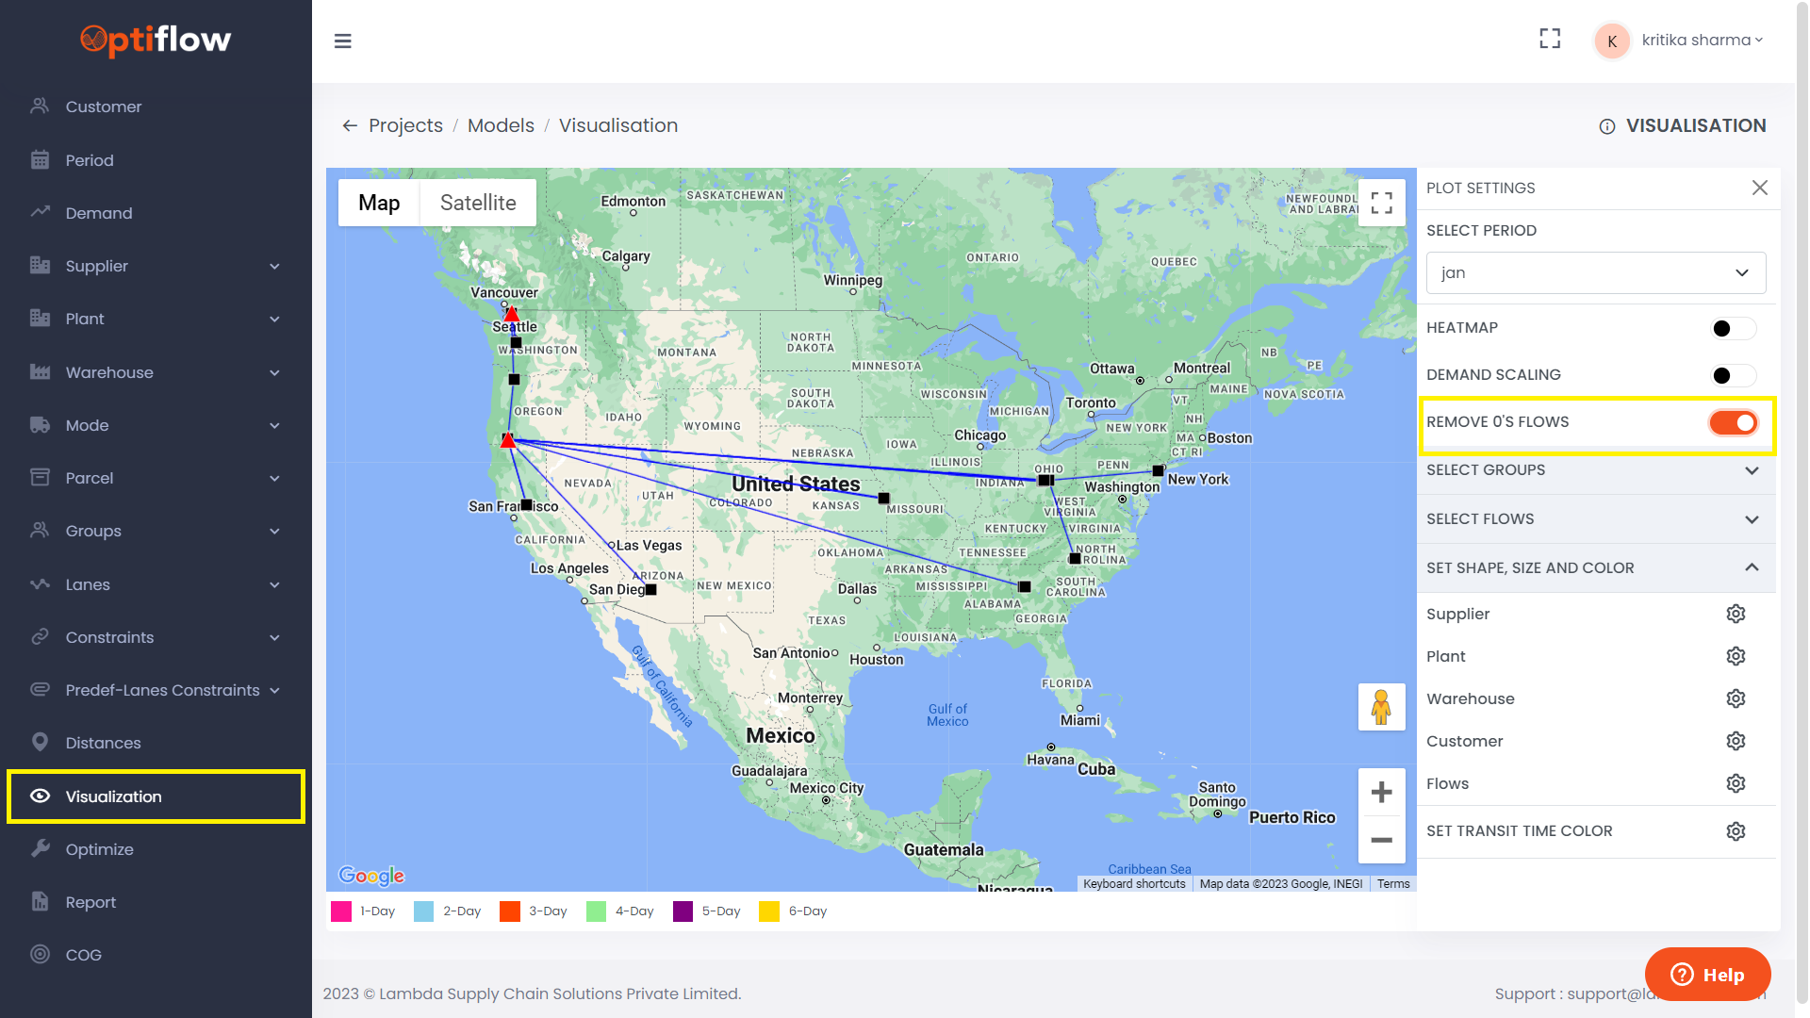Image resolution: width=1810 pixels, height=1018 pixels.
Task: Zoom in the map with plus
Action: 1381,792
